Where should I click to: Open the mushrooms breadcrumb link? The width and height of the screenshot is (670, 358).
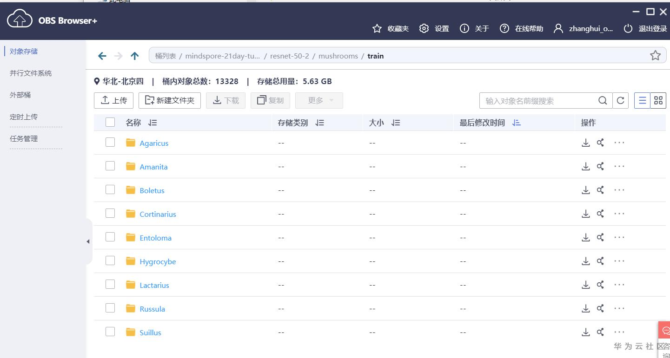click(x=338, y=56)
